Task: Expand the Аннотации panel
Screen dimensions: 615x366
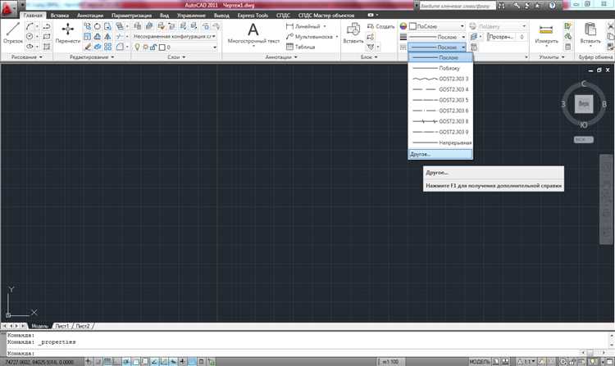Action: (x=281, y=57)
